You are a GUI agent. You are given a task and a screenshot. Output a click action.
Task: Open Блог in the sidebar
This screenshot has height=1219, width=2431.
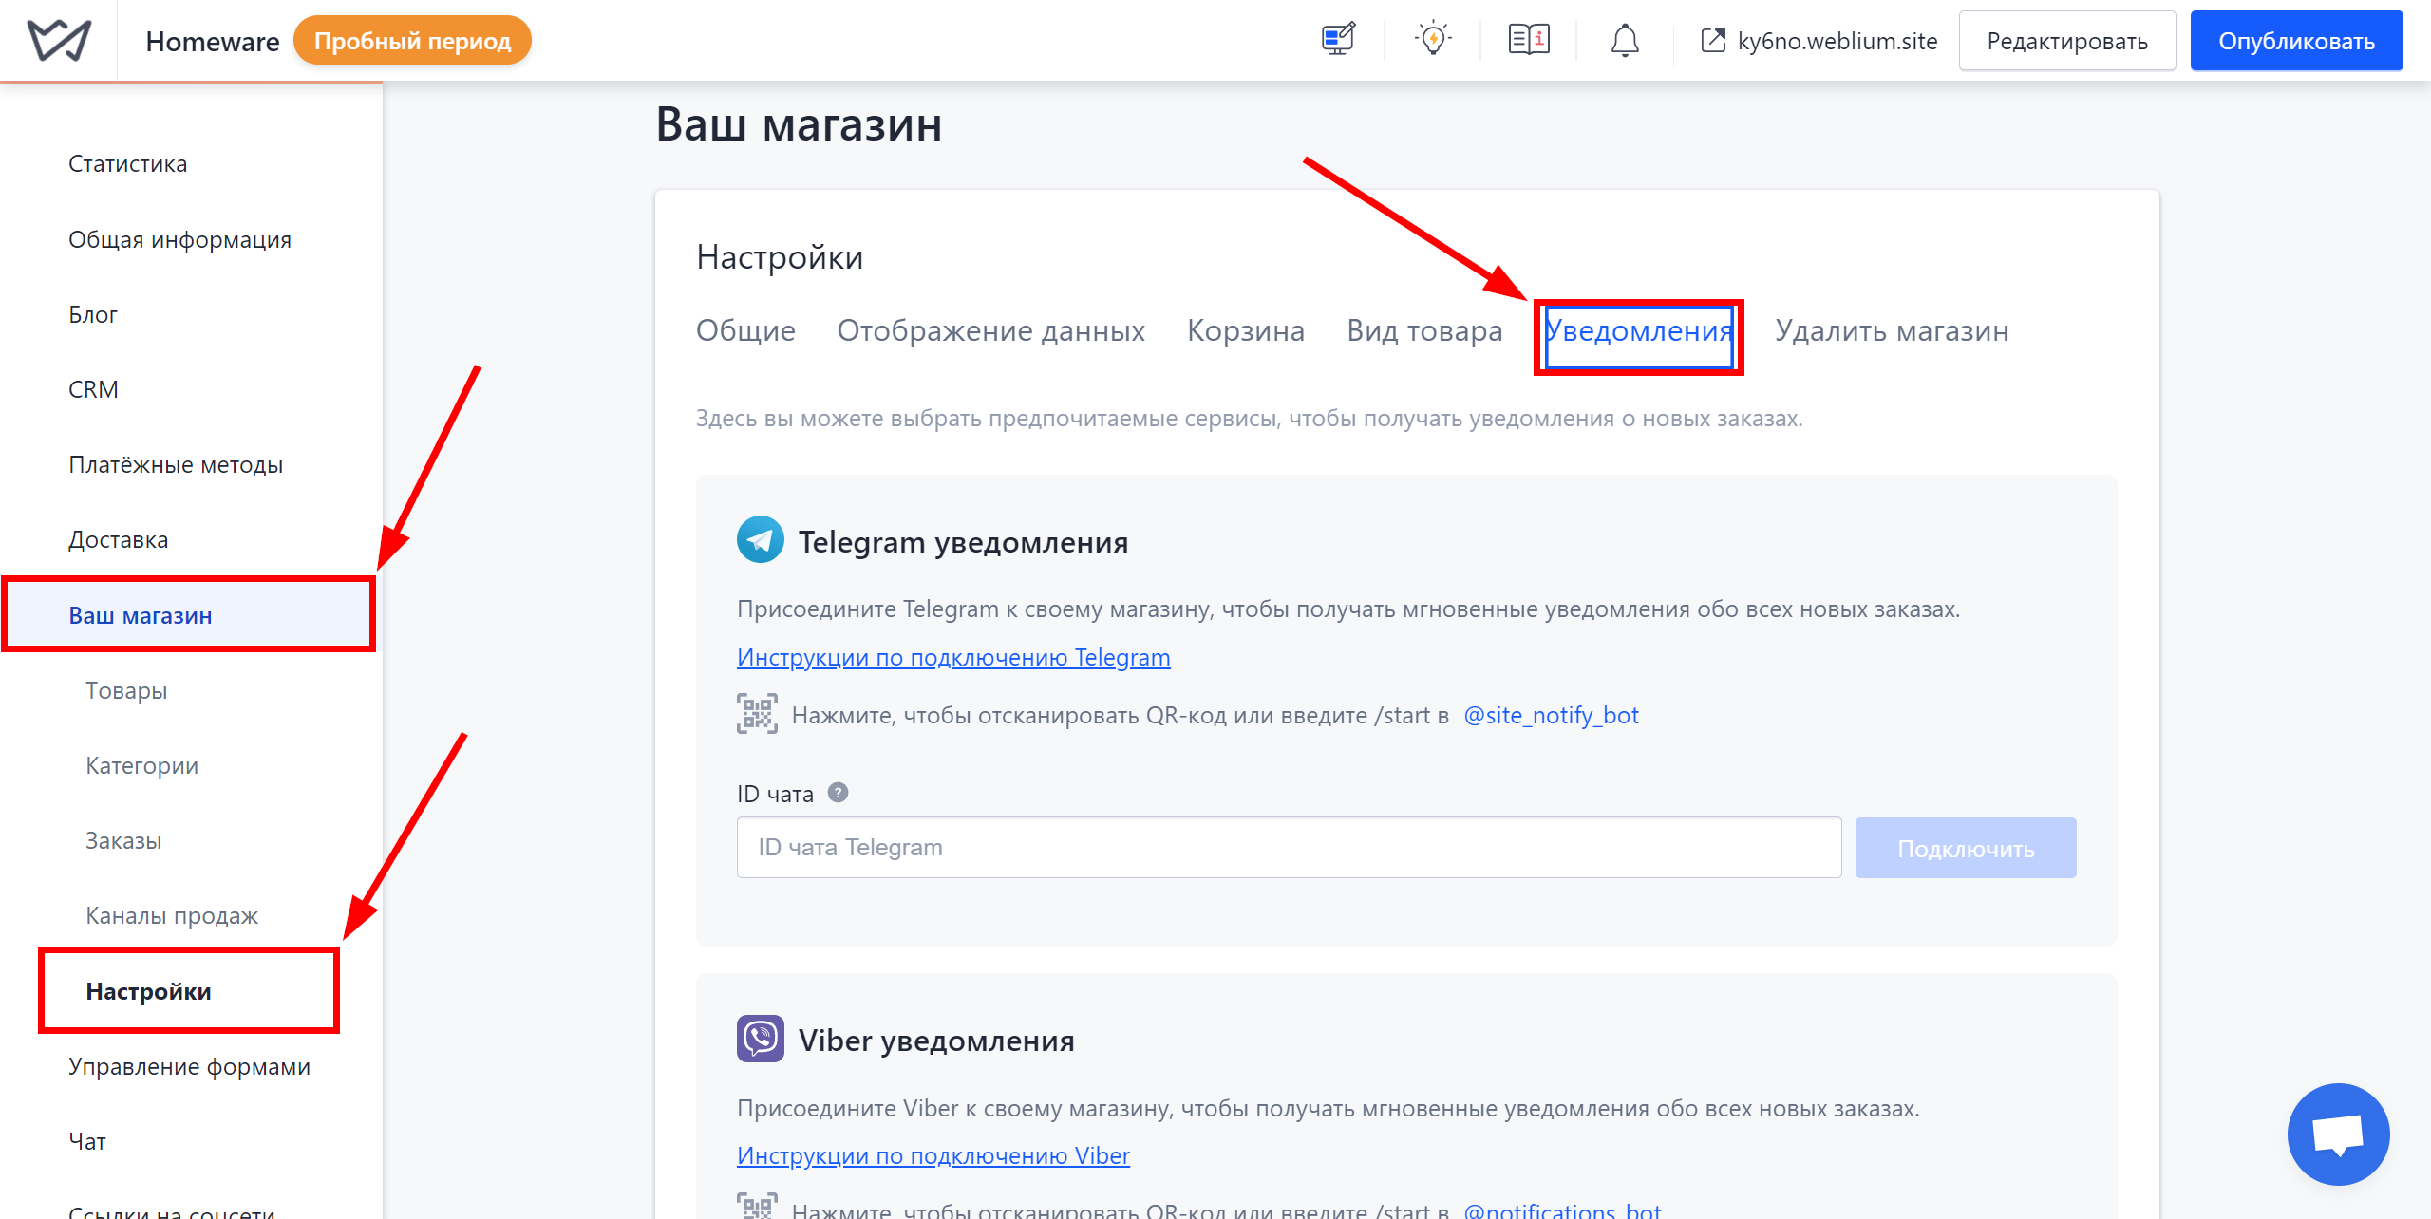tap(93, 314)
